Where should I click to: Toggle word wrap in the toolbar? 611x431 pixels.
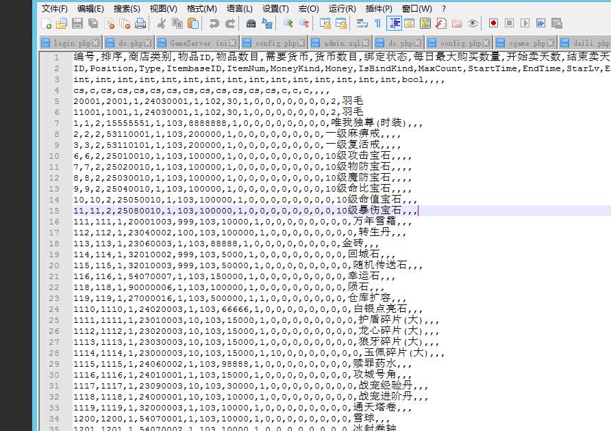361,24
